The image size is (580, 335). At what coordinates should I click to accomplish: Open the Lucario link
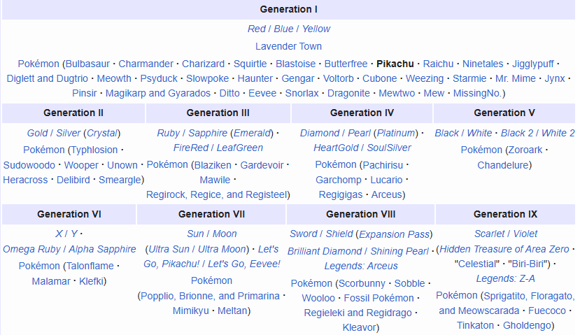[386, 180]
